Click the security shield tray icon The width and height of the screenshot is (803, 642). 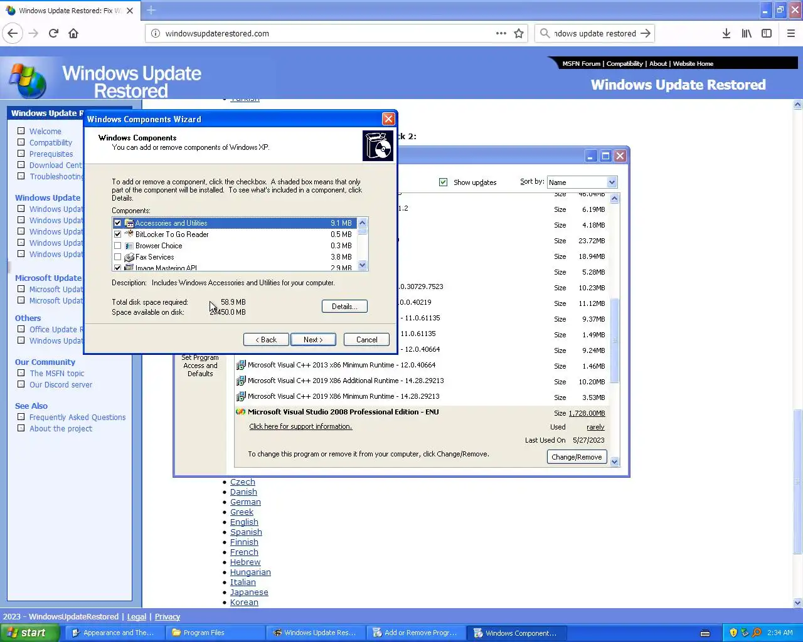[733, 633]
